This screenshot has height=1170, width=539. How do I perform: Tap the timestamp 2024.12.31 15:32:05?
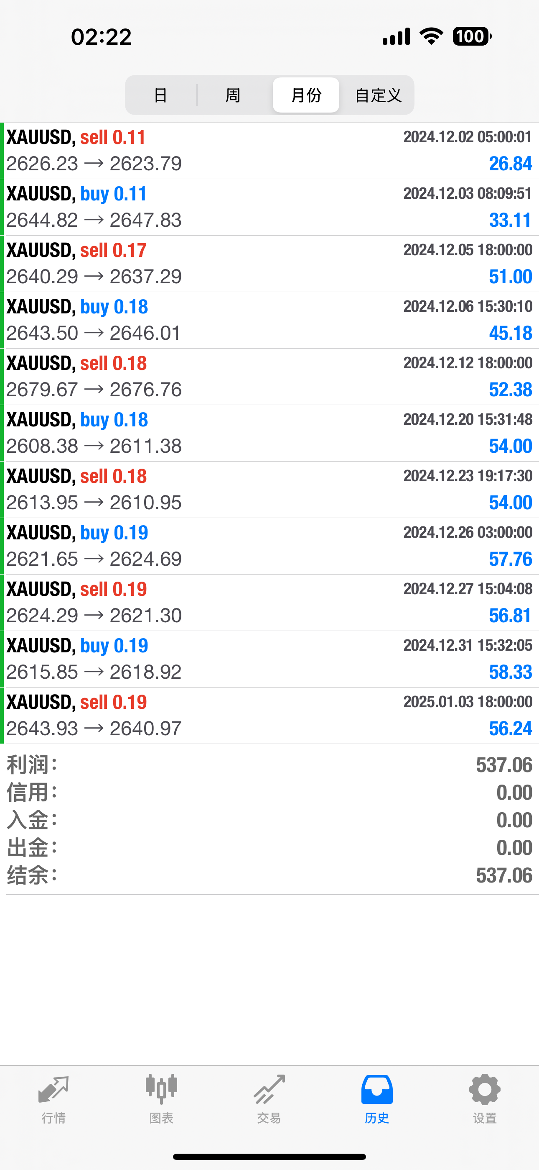[468, 645]
